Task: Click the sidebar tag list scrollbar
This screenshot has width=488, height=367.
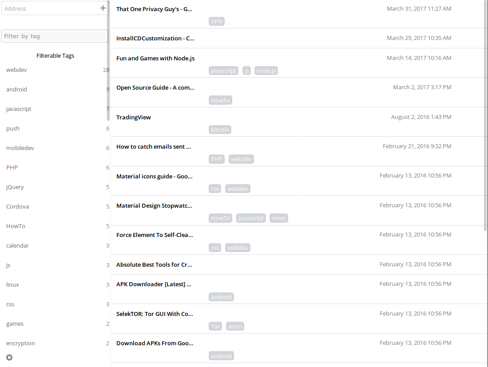Action: (x=108, y=61)
